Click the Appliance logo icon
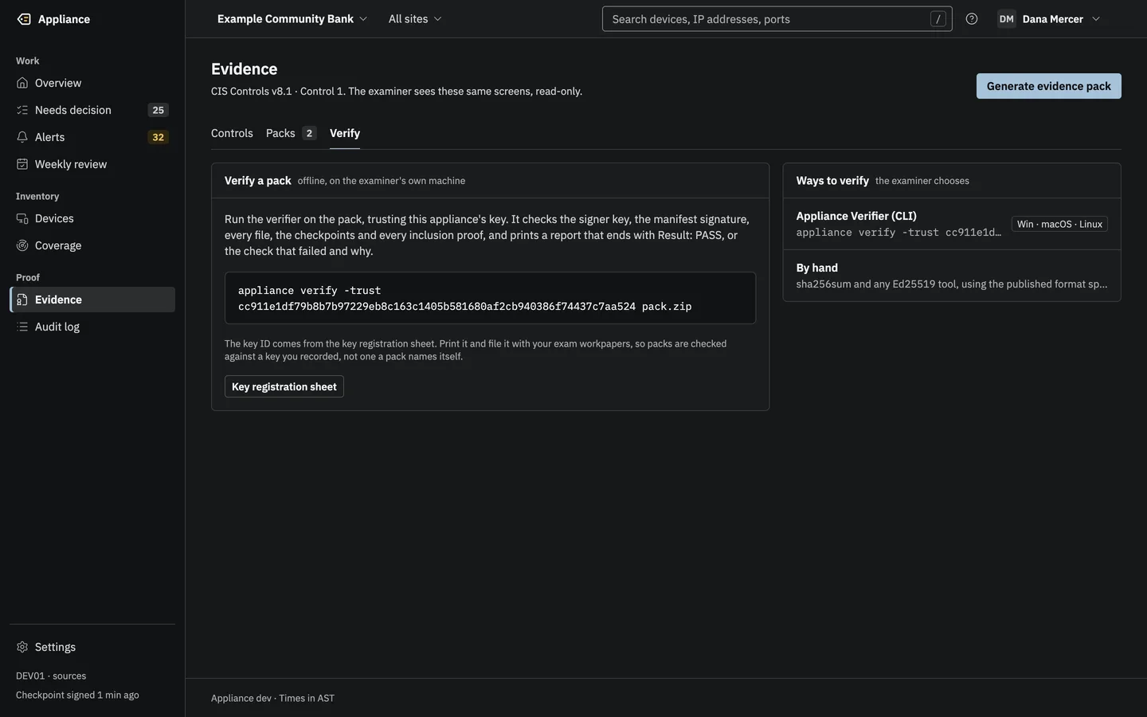This screenshot has height=717, width=1147. [24, 19]
